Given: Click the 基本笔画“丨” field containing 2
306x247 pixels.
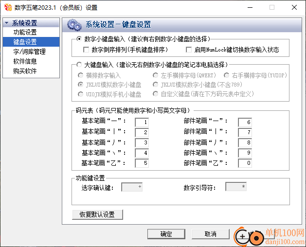Looking at the screenshot, I should (142, 132).
